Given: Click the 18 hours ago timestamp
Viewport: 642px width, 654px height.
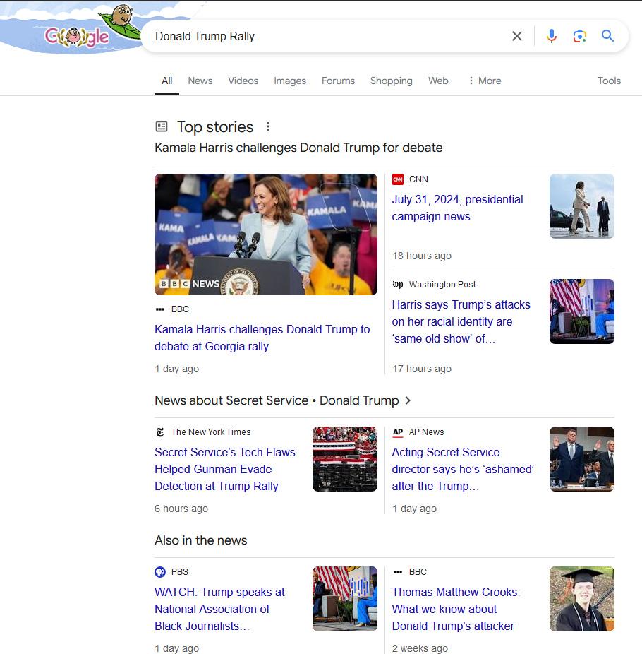Looking at the screenshot, I should [422, 256].
